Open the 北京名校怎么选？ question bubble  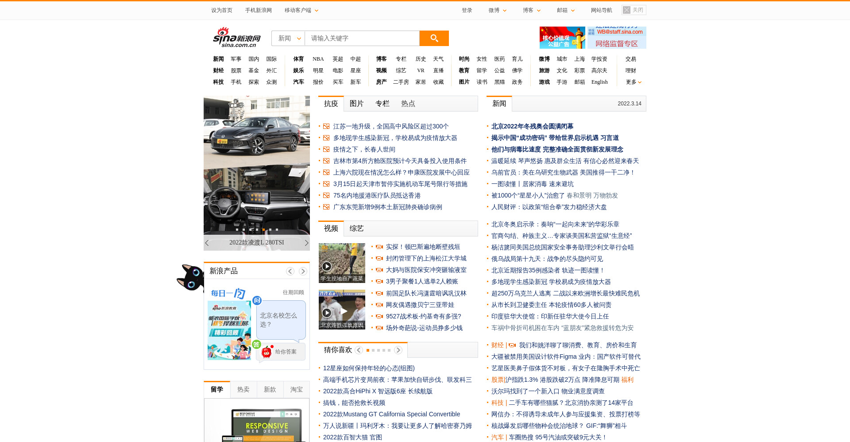point(281,320)
